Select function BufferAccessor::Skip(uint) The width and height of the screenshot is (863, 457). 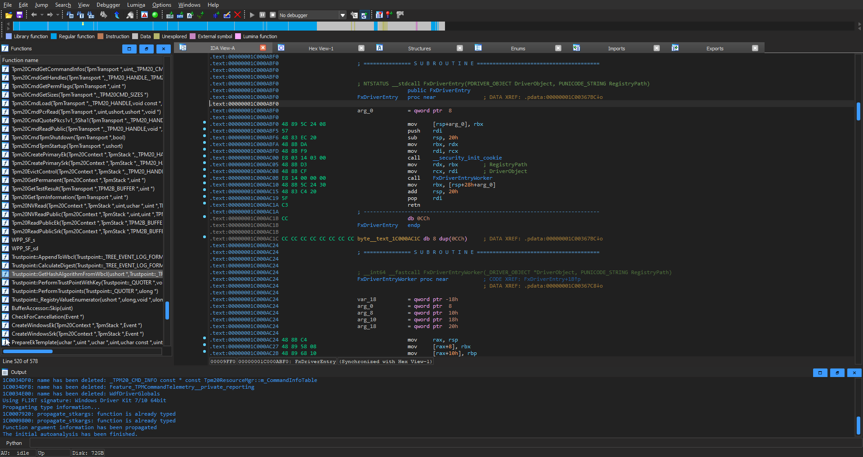click(82, 308)
